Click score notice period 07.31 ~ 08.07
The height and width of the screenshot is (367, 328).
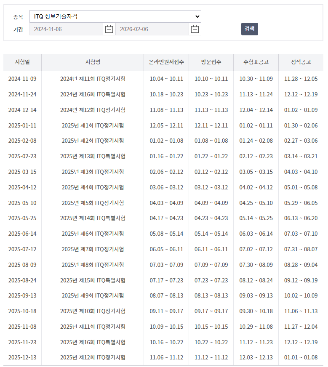click(301, 249)
